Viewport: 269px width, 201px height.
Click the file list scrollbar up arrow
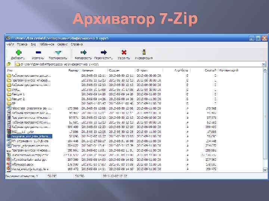pos(265,70)
